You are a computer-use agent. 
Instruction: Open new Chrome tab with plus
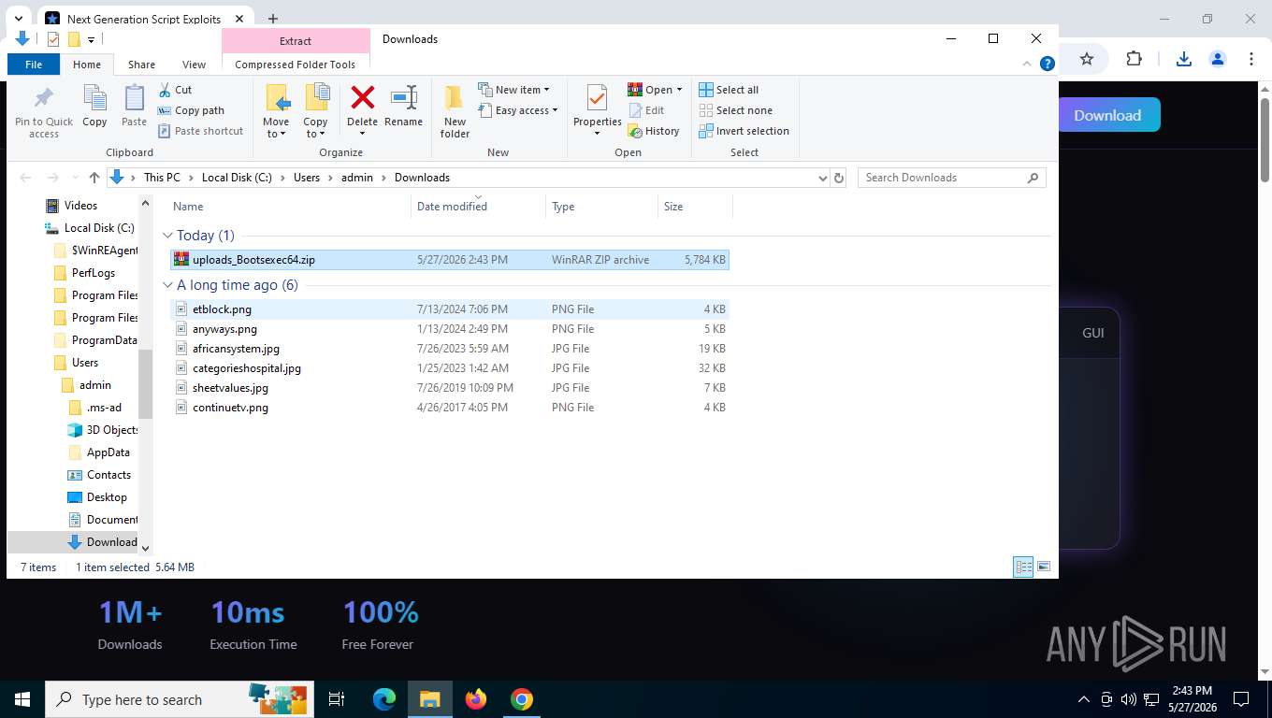[x=273, y=19]
